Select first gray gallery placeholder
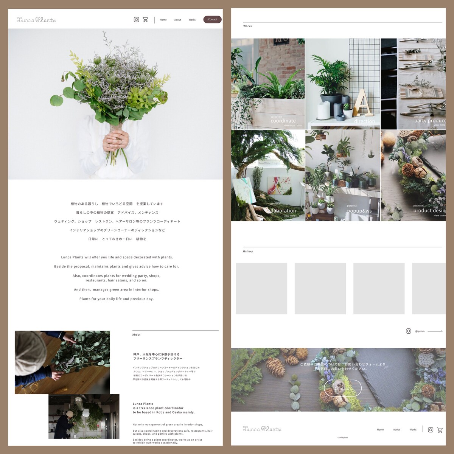The width and height of the screenshot is (454, 454). 261,288
